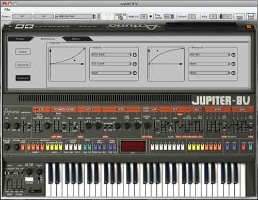Click the SAVE AS preset button
The width and height of the screenshot is (258, 200).
pos(121,16)
